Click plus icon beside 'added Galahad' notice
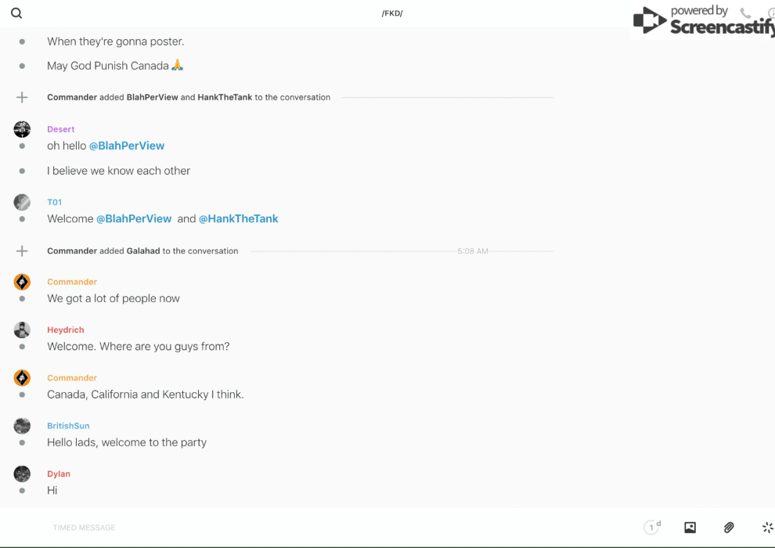 (22, 251)
